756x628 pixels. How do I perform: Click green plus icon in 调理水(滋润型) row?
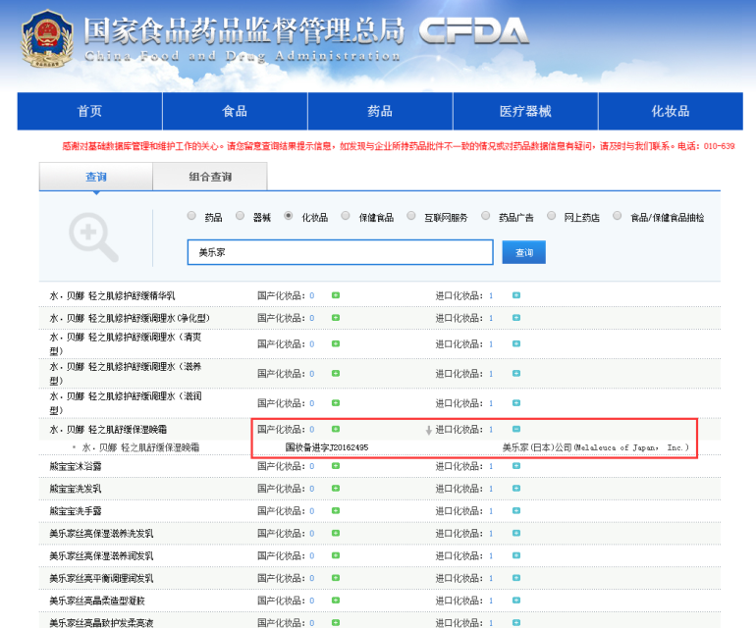336,403
